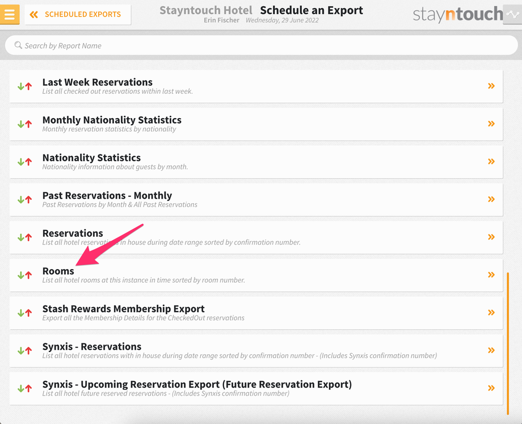Click description 'Past Reservations by Month & All Past Reservations'
Viewport: 522px width, 424px height.
[x=120, y=205]
